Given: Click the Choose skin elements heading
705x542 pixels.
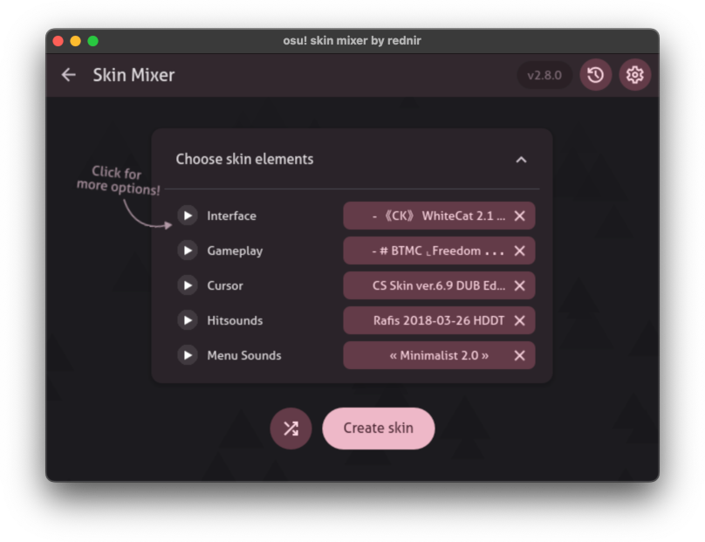Looking at the screenshot, I should click(244, 159).
